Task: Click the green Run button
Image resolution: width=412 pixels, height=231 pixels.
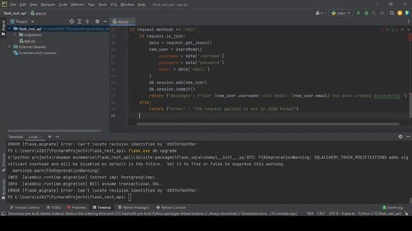Action: tap(359, 13)
